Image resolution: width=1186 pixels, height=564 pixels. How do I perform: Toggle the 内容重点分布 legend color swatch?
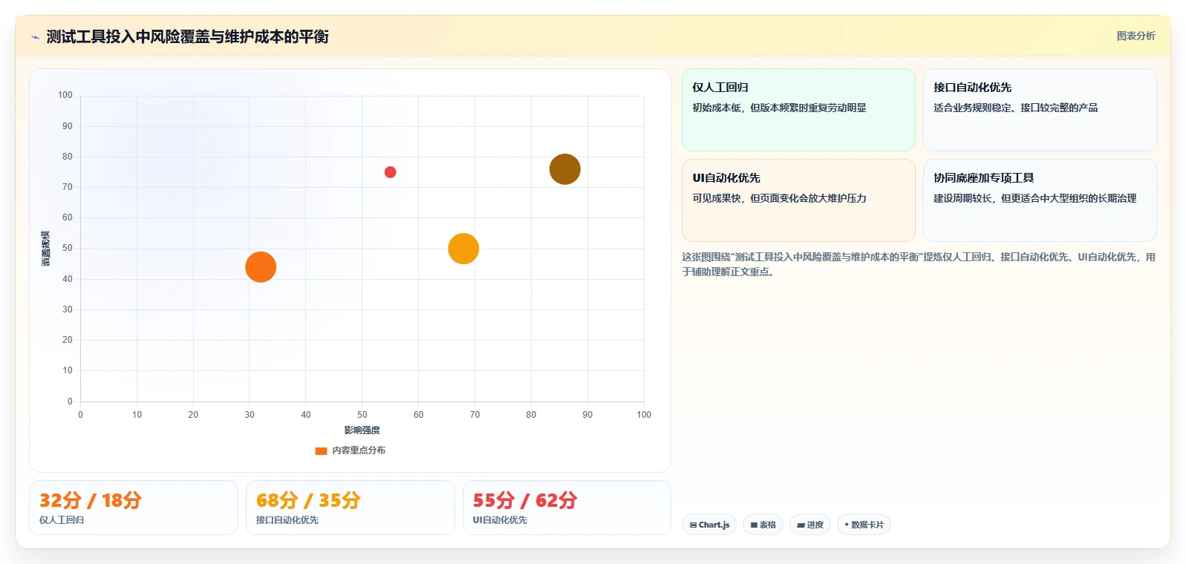pyautogui.click(x=321, y=450)
